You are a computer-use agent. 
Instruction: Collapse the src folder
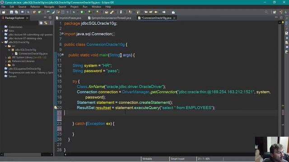[6, 46]
